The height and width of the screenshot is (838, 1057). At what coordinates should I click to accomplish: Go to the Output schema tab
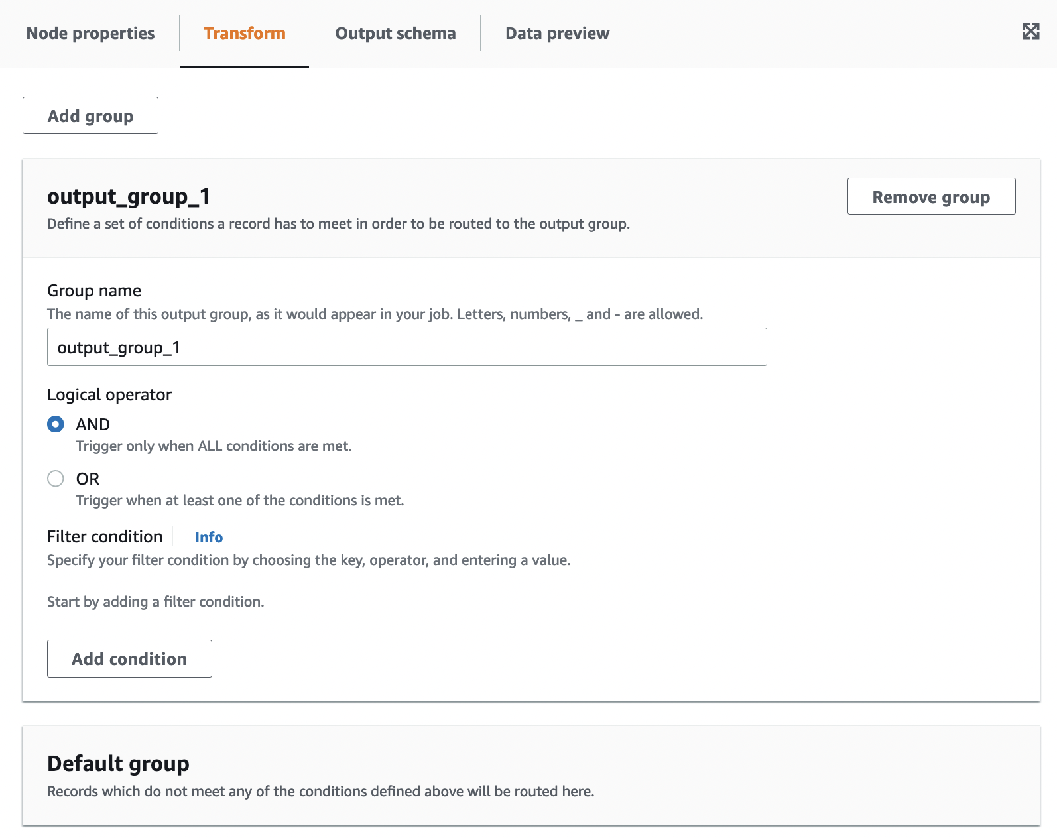coord(395,34)
